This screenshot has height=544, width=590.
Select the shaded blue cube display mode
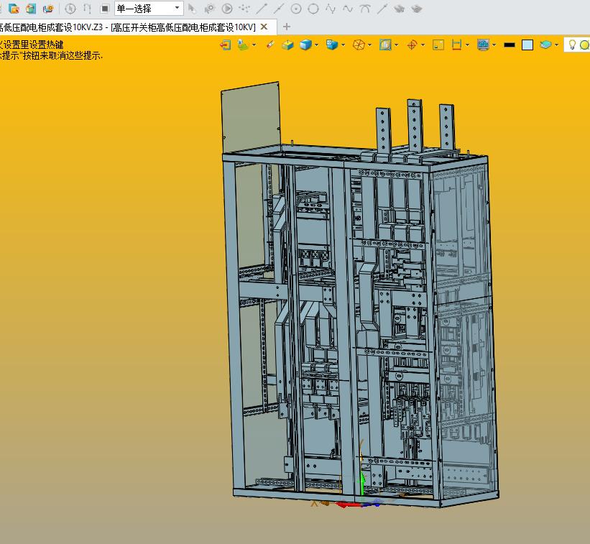coord(305,45)
